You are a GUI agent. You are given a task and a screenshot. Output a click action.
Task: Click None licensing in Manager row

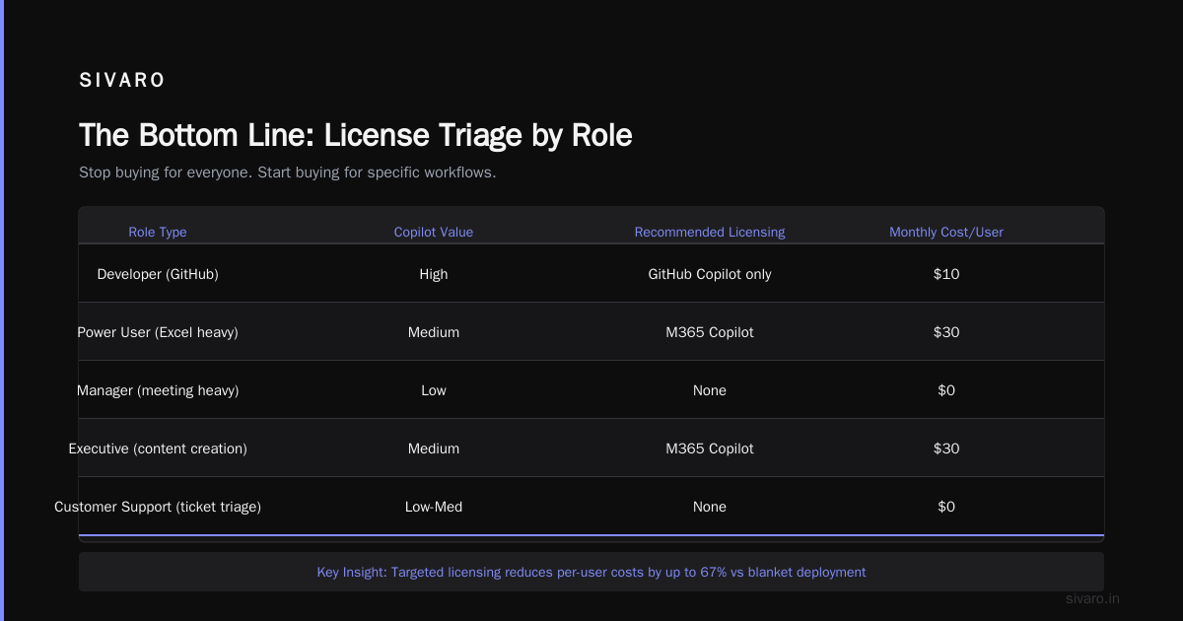coord(710,390)
